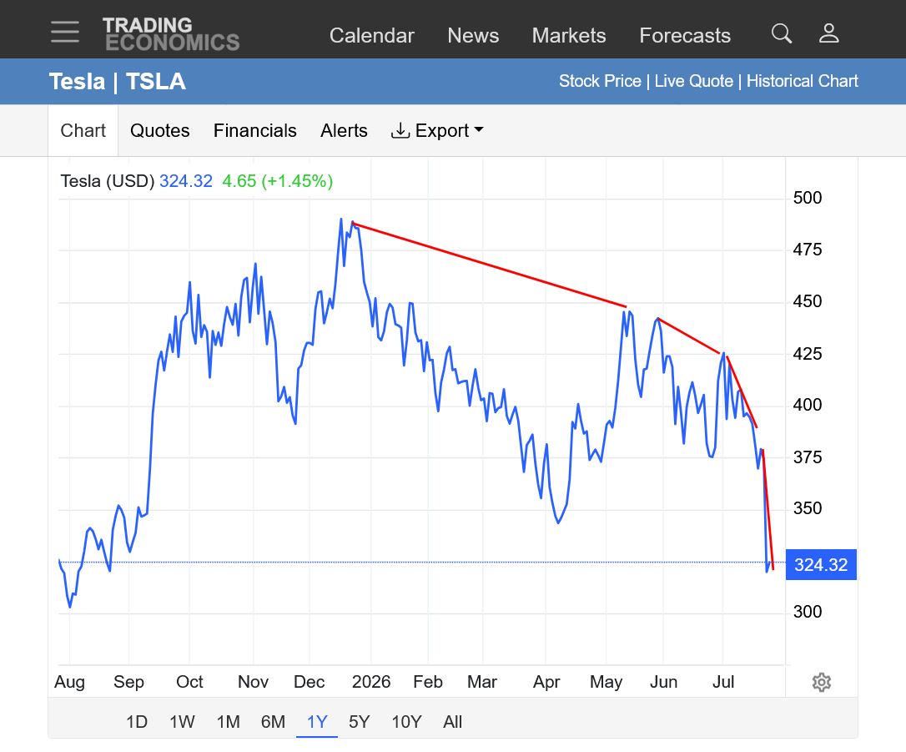Open the user account icon
The width and height of the screenshot is (906, 752).
coord(828,33)
